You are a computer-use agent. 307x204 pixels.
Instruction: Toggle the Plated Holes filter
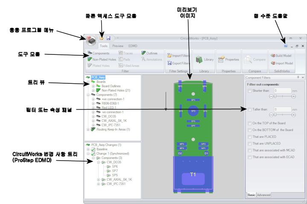(99, 65)
